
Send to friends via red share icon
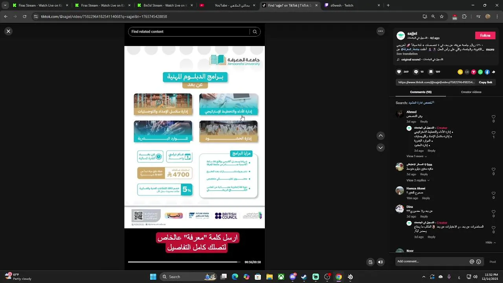(474, 72)
